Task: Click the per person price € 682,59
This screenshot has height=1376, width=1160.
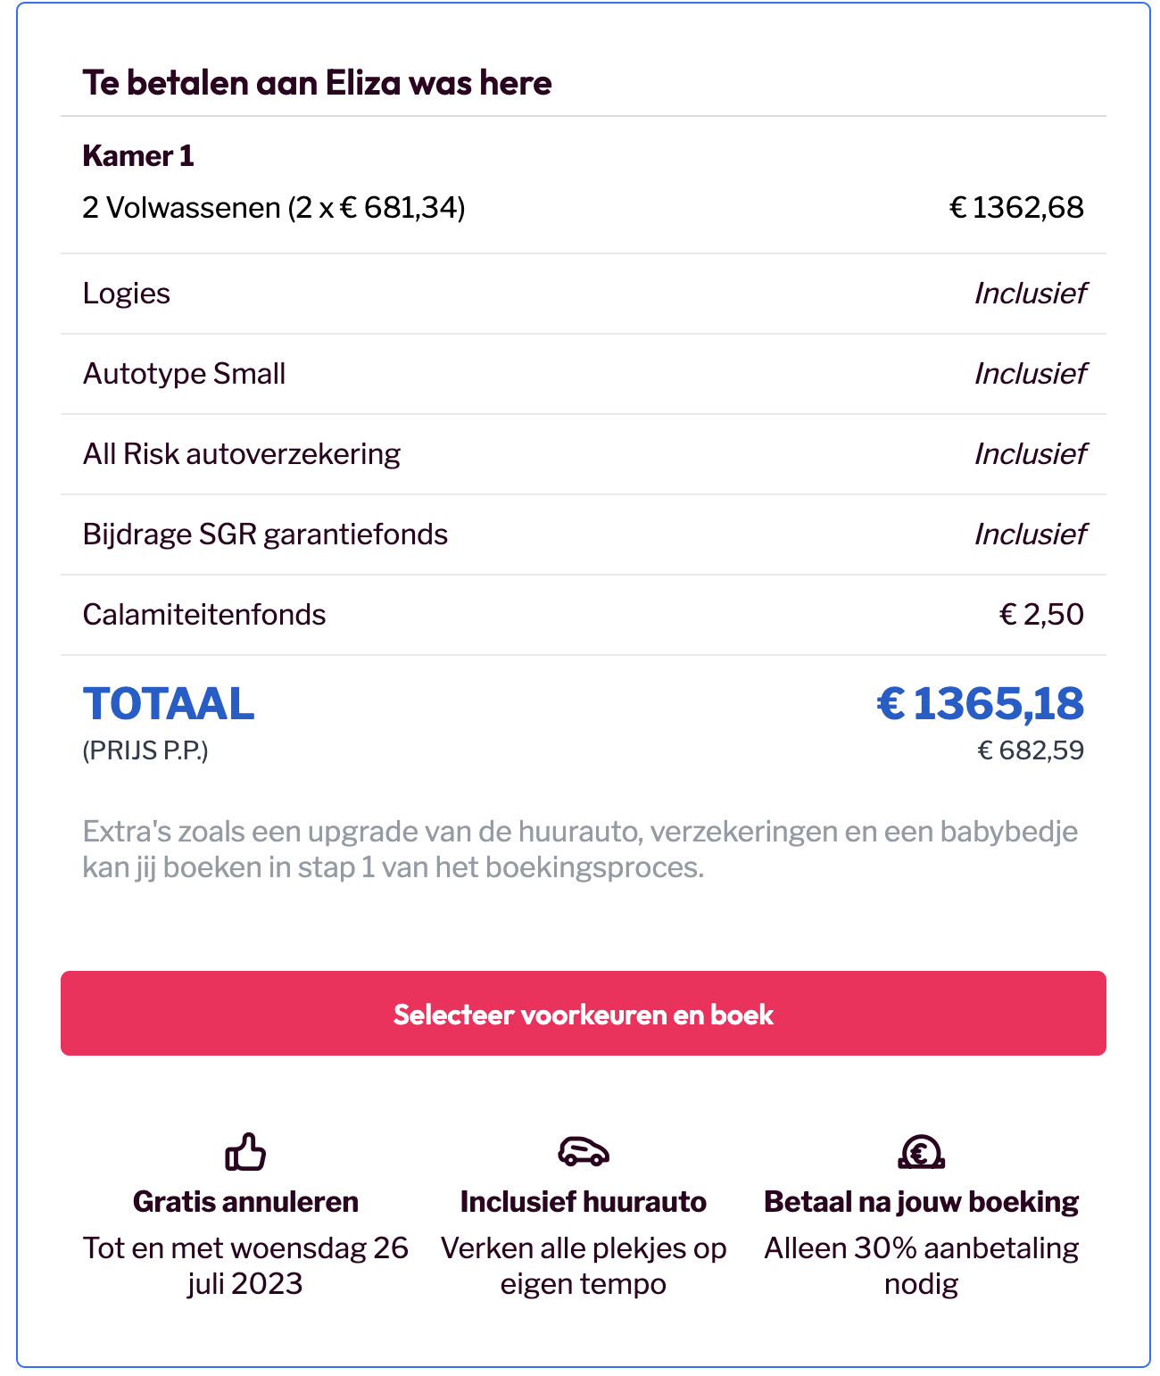Action: (1031, 750)
